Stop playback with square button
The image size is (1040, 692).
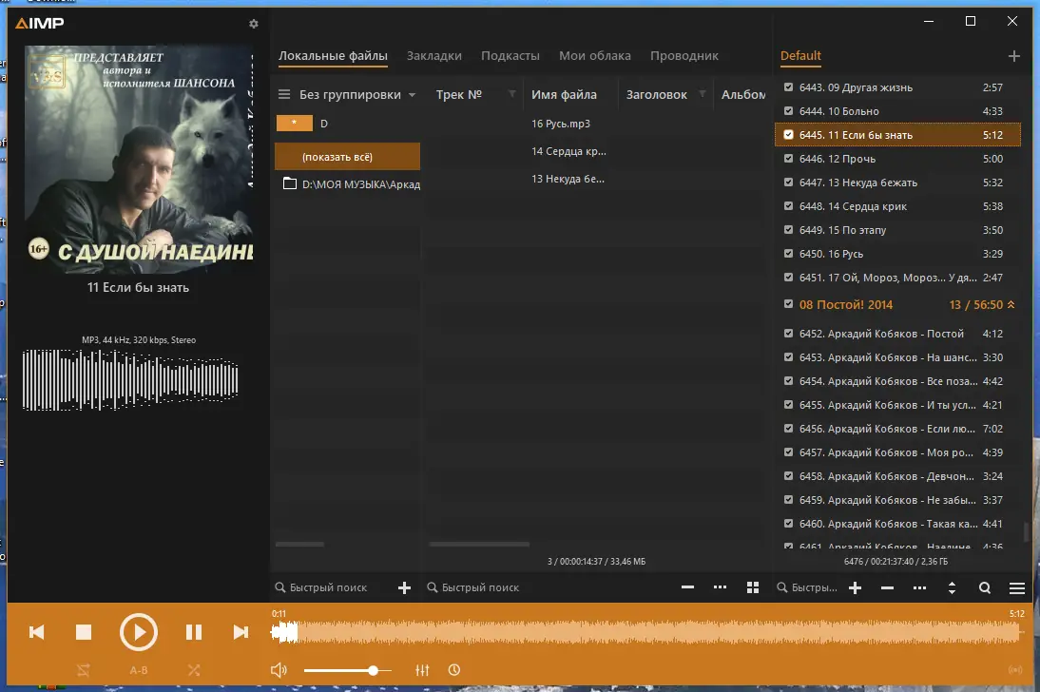tap(84, 632)
